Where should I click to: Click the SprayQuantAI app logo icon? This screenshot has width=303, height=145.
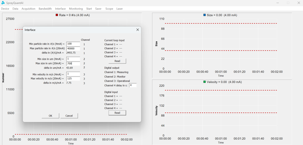click(3, 3)
